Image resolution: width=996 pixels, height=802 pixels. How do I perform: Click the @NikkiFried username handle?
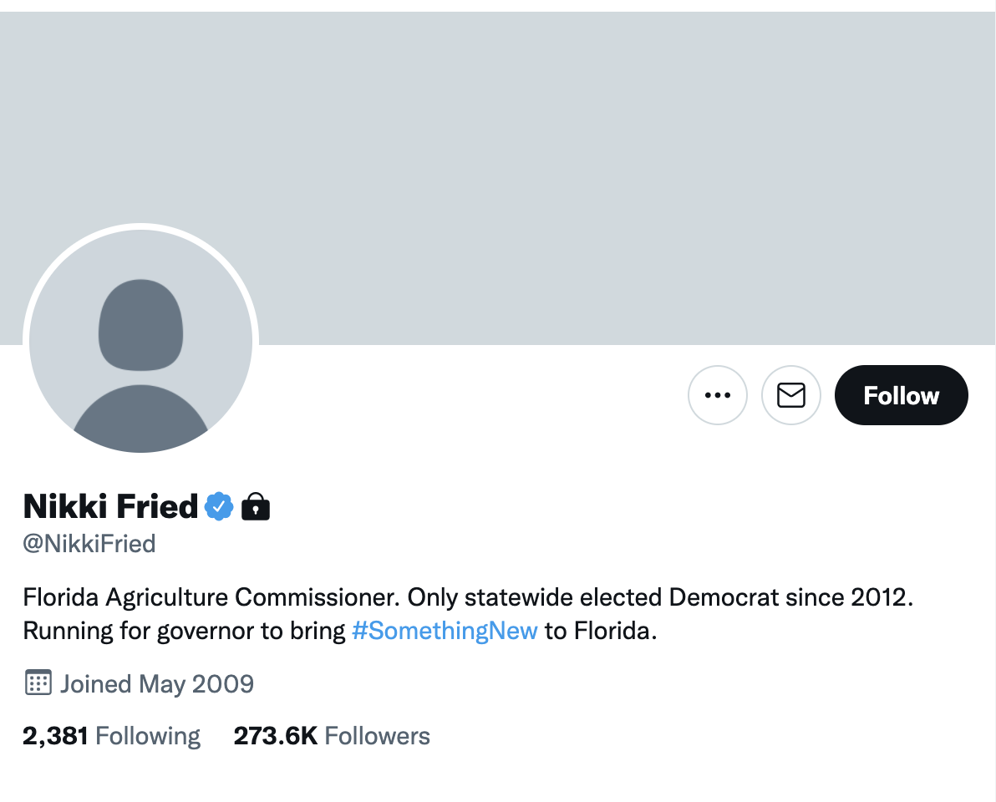pyautogui.click(x=89, y=543)
